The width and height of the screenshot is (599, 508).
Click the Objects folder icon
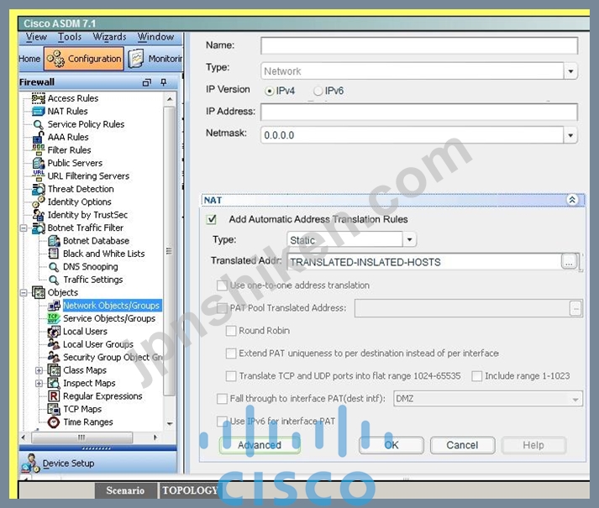pos(38,292)
